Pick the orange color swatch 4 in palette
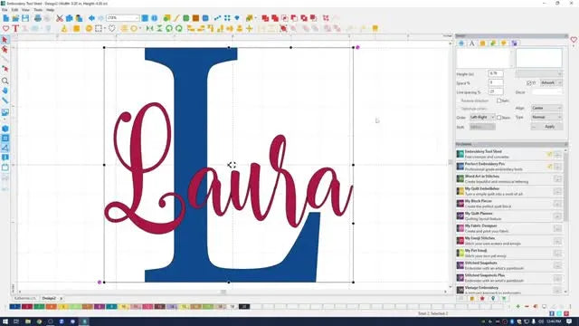This screenshot has height=326, width=579. 51,306
